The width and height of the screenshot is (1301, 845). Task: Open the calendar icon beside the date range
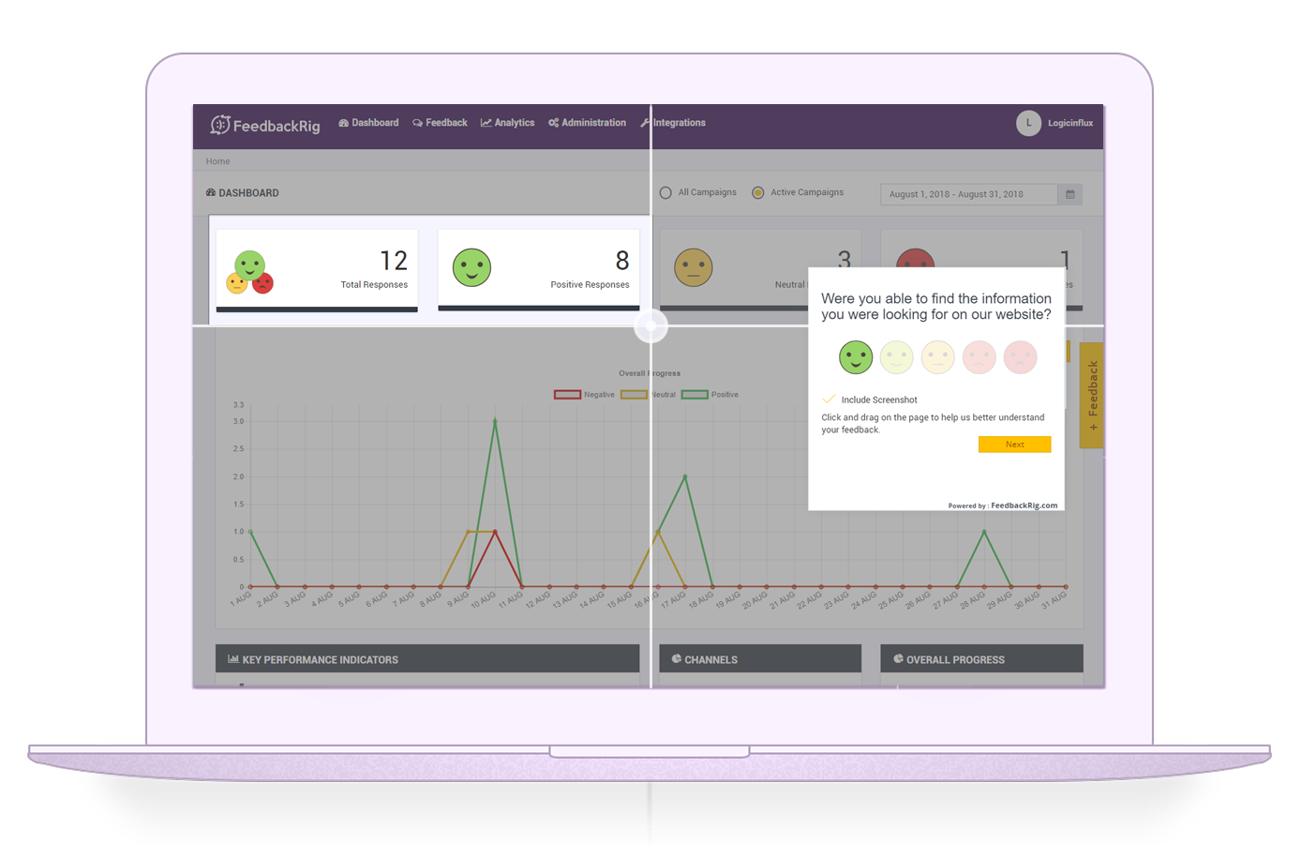point(1069,194)
